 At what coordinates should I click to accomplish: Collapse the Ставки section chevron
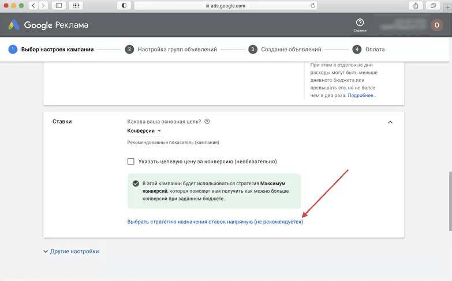pyautogui.click(x=390, y=122)
